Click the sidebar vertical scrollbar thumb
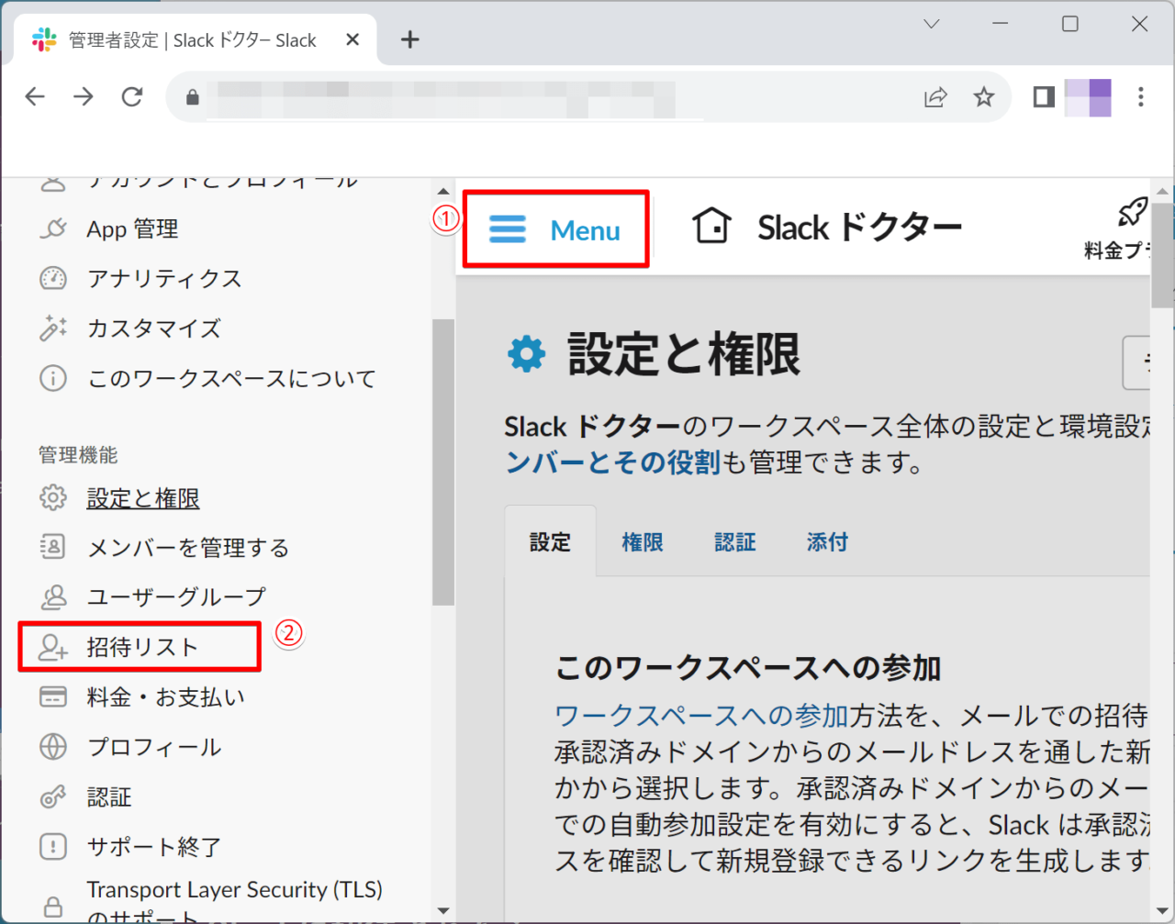This screenshot has width=1175, height=924. (443, 462)
